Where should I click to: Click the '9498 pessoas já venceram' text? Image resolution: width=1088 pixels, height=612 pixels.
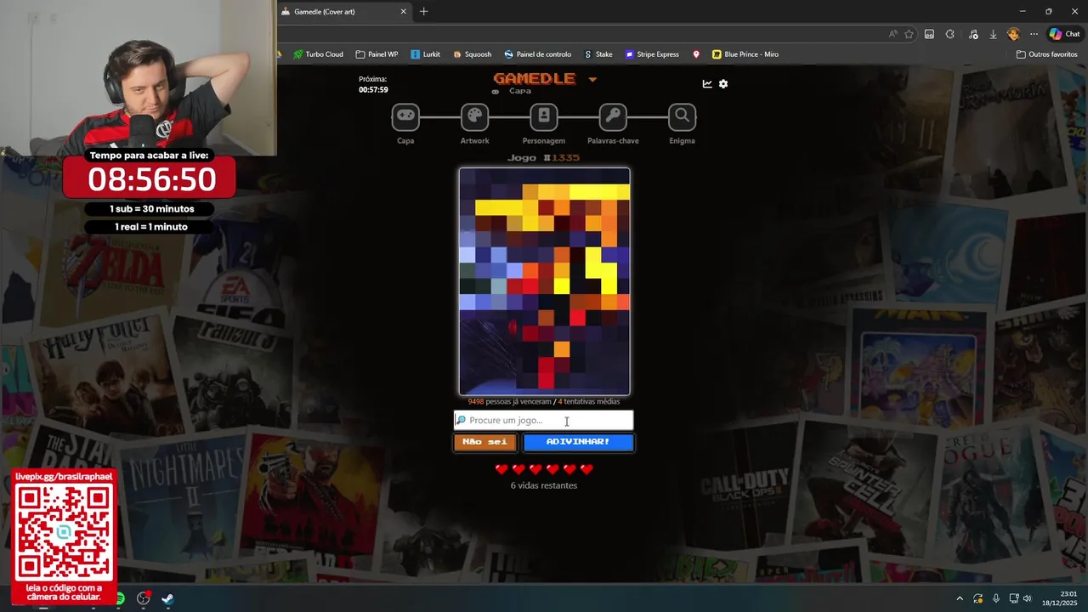point(509,401)
